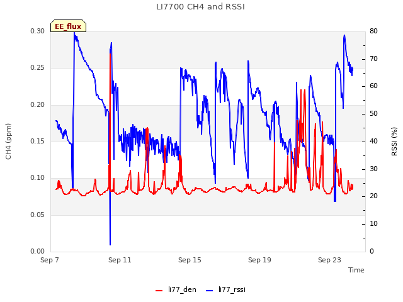
Task: Click the 0.05 left axis tick label
Action: coord(38,215)
